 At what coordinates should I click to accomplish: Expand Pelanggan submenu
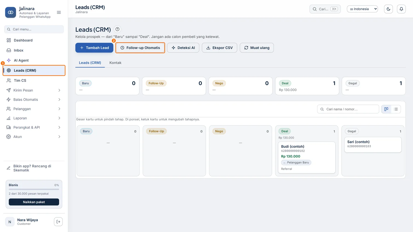(x=34, y=109)
